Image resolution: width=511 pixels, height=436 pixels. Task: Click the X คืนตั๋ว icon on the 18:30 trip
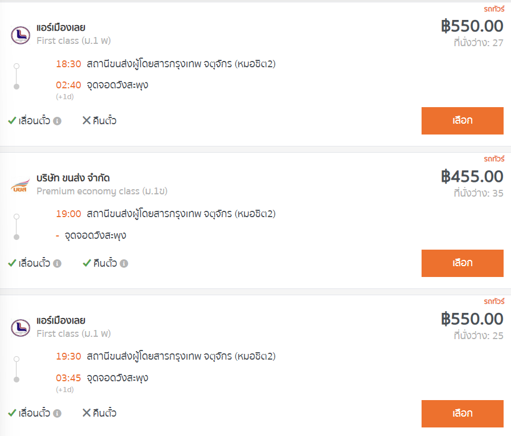(87, 120)
